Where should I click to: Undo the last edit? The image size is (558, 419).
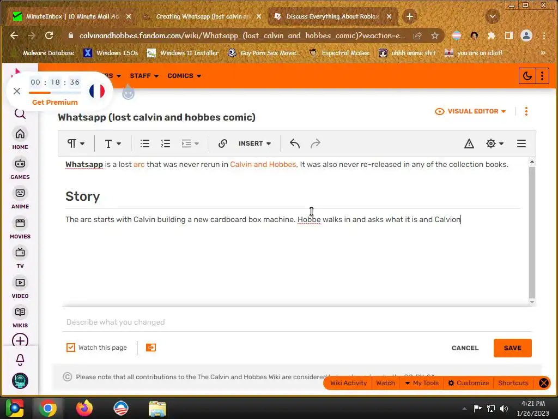pos(295,143)
